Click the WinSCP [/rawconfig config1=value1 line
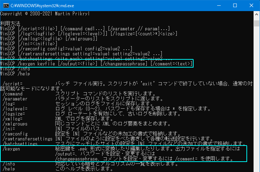260x172 pixels. pos(66,49)
